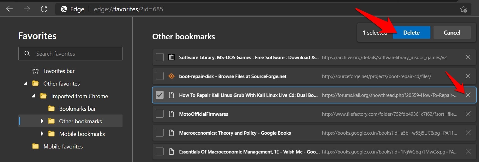Open the Mobile favorites folder
Image resolution: width=479 pixels, height=162 pixels.
coord(63,147)
